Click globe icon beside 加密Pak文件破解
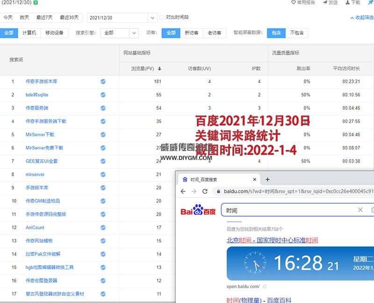This screenshot has height=303, width=374. (103, 254)
